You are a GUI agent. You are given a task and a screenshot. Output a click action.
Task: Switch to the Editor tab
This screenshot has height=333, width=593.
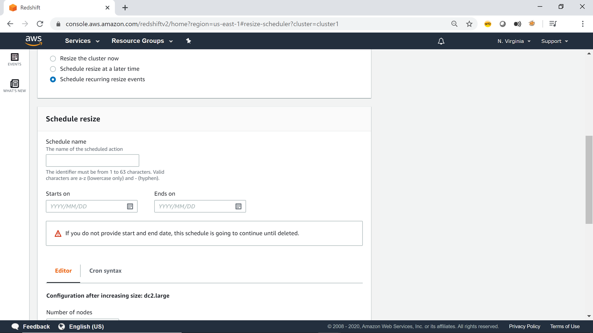[x=63, y=271]
